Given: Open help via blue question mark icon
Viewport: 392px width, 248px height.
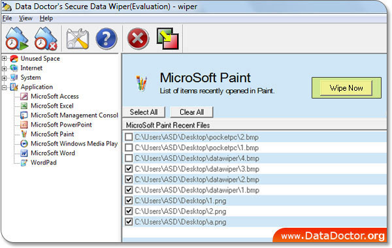Looking at the screenshot, I should coord(106,39).
